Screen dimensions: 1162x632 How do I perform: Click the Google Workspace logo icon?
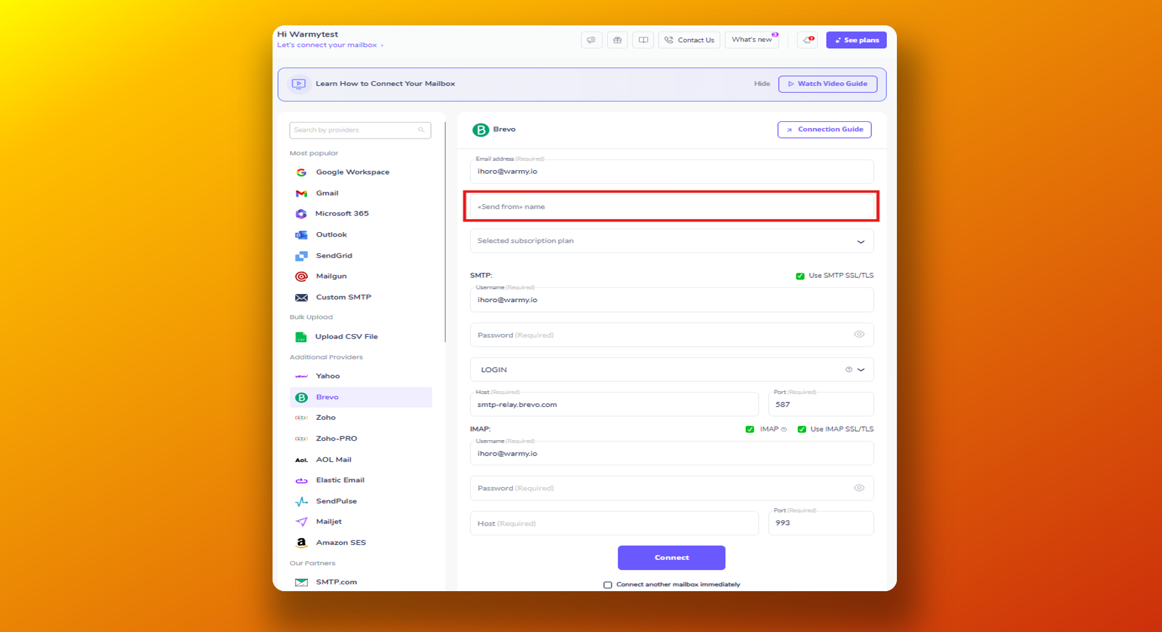point(301,173)
